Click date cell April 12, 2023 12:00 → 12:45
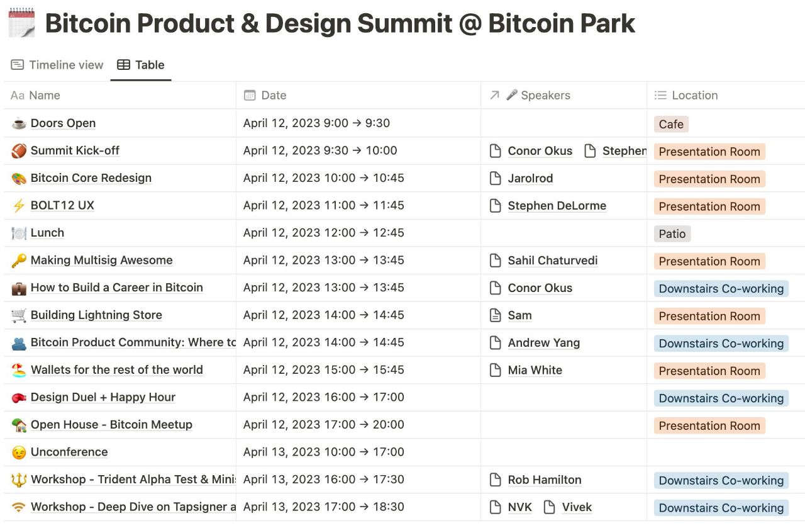 tap(358, 233)
